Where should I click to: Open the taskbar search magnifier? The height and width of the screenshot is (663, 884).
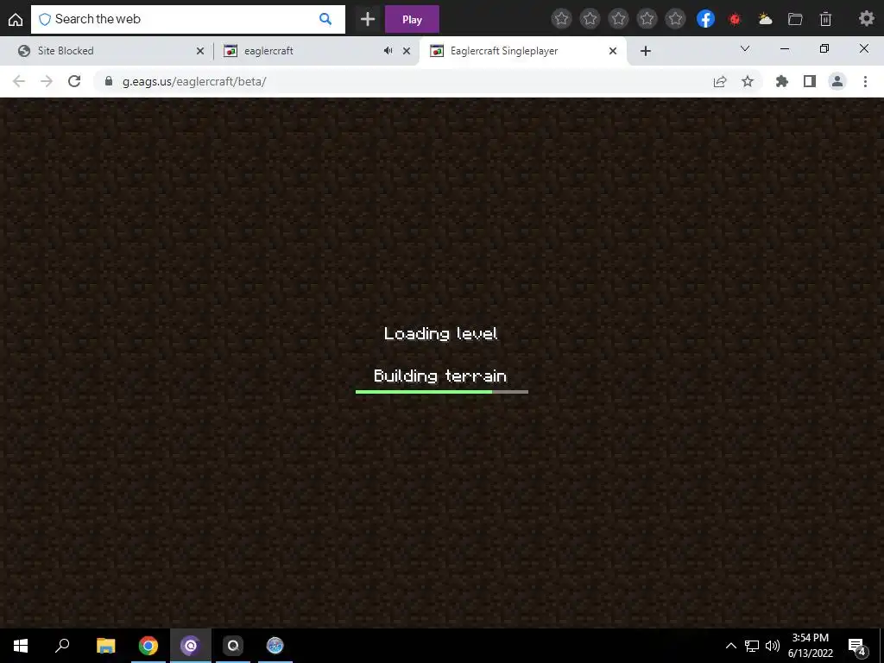click(62, 646)
